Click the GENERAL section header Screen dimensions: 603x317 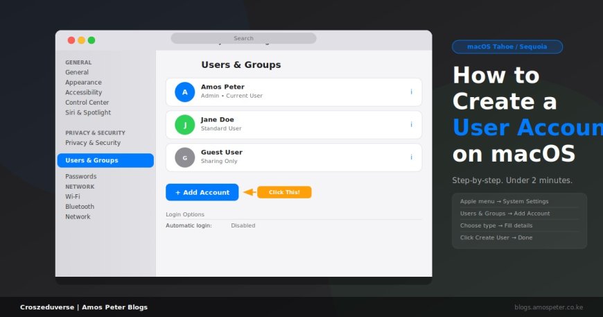(78, 62)
